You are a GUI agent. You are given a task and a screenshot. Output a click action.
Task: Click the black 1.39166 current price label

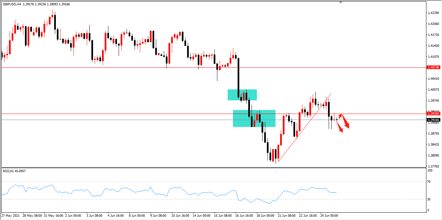pyautogui.click(x=433, y=120)
